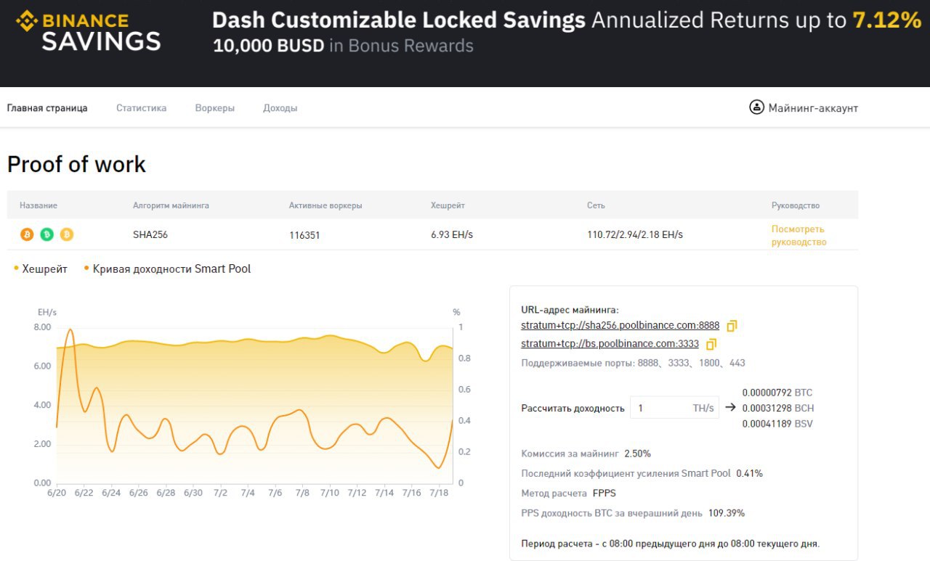Click the TH/s unit label
The image size is (930, 561).
click(703, 408)
